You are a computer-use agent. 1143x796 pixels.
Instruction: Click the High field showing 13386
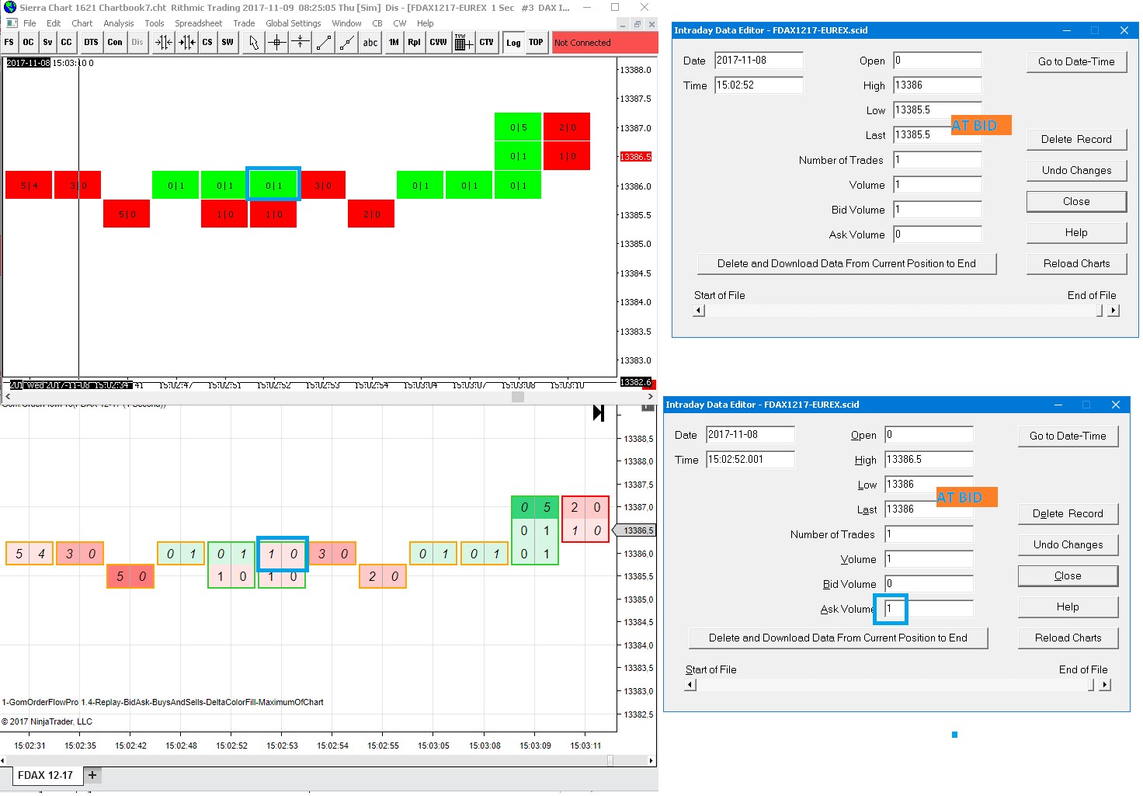click(937, 85)
